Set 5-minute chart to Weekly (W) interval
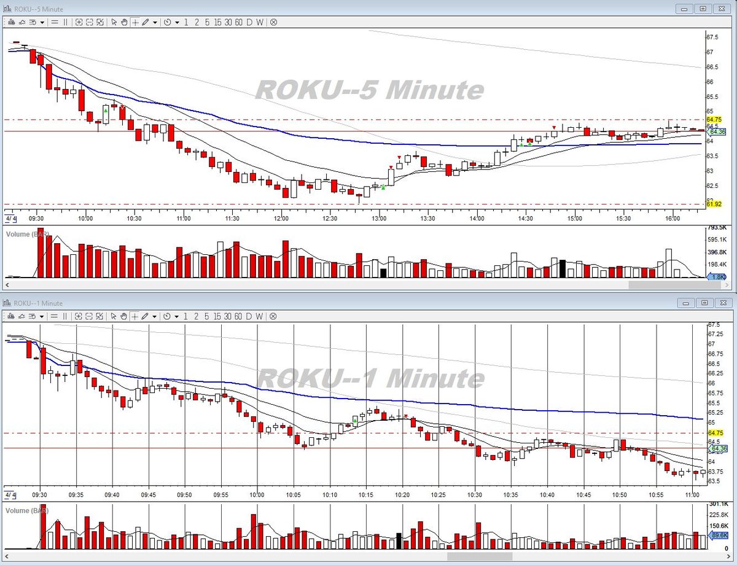Screen dimensions: 737x565 tap(260, 21)
